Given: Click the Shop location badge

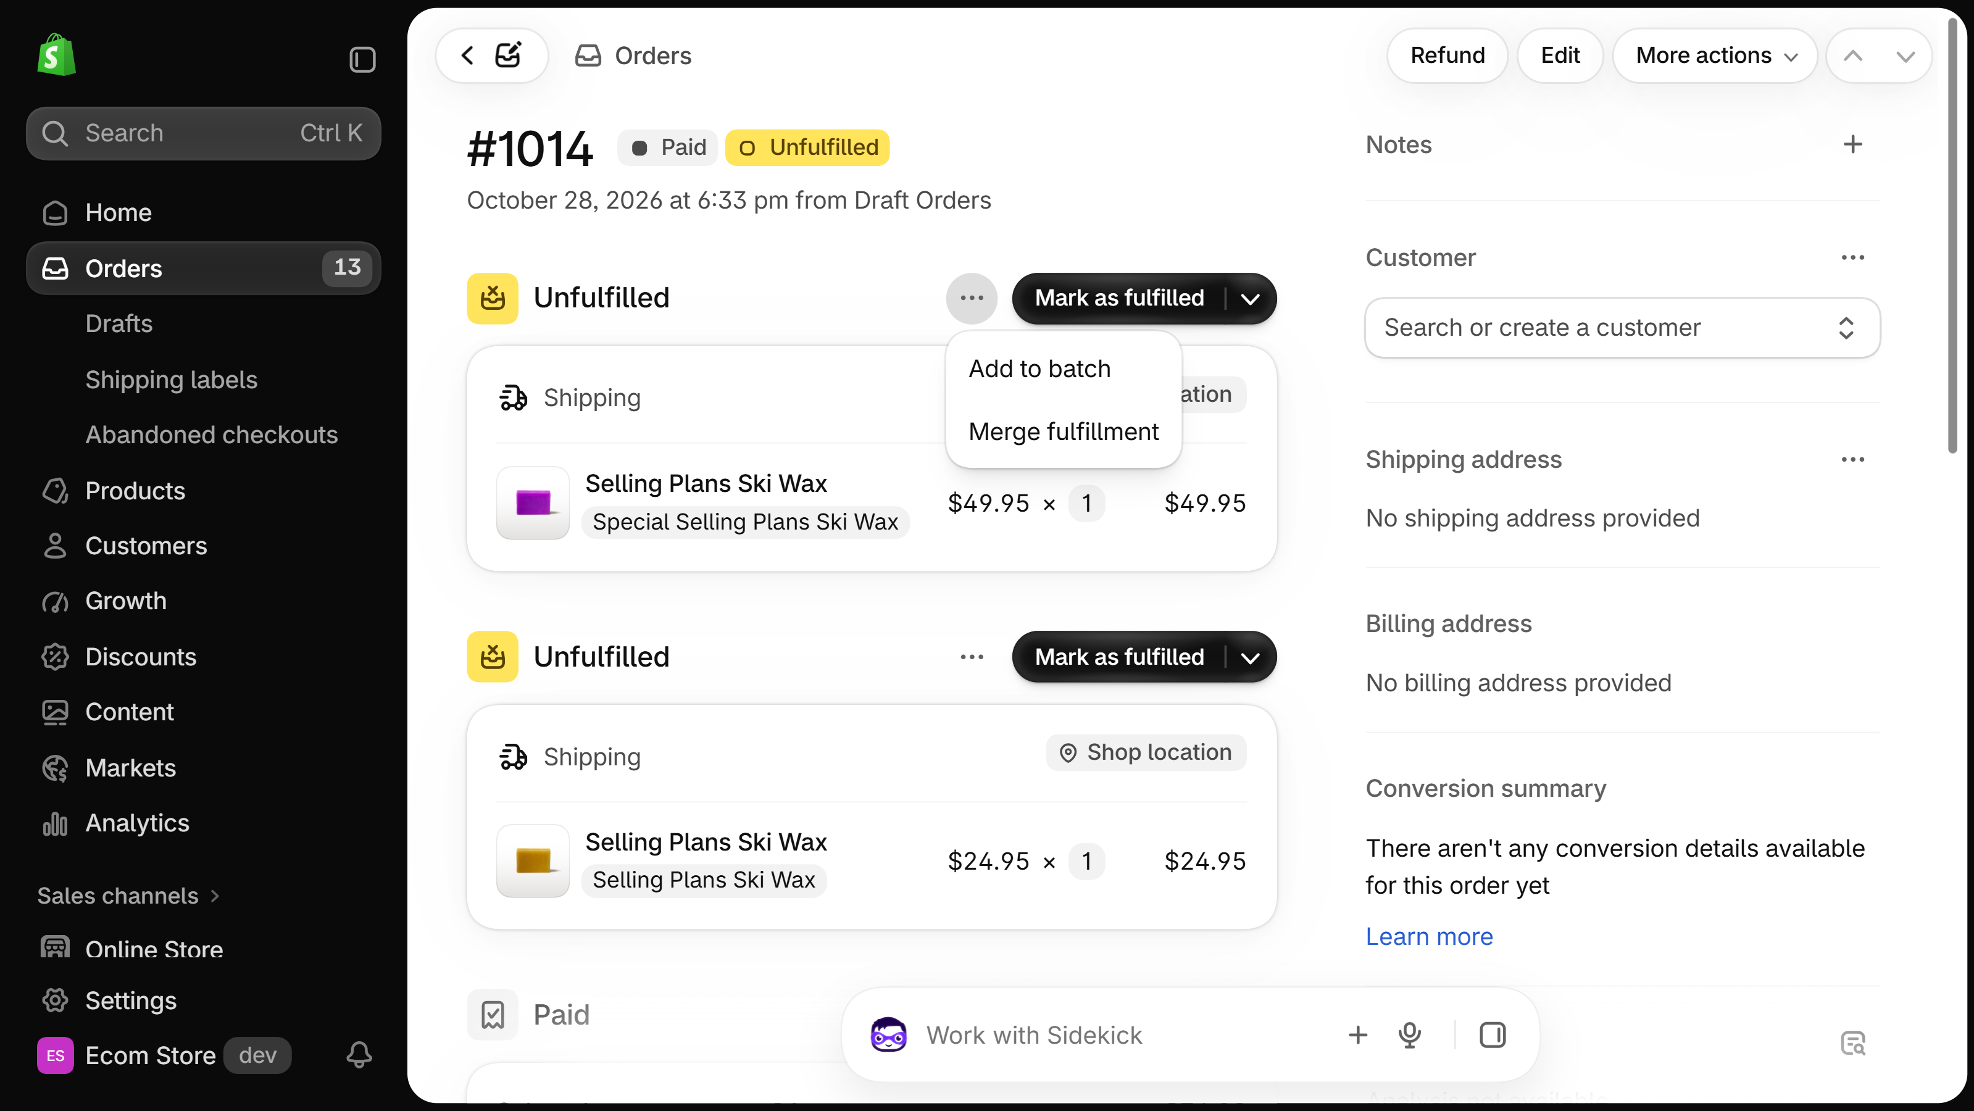Looking at the screenshot, I should (1146, 752).
